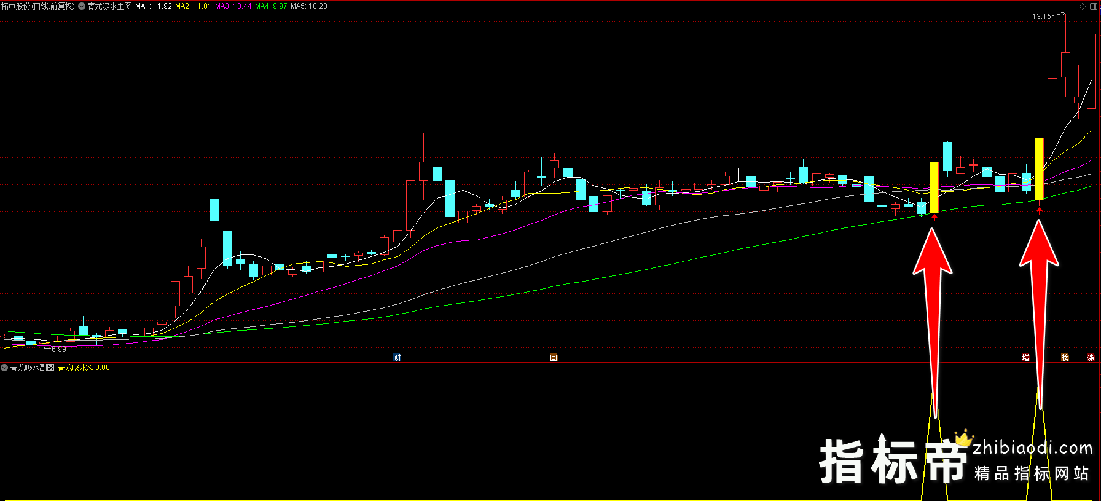Expand the 青龙吸水主图 indicator dropdown
The height and width of the screenshot is (501, 1101).
click(x=82, y=6)
